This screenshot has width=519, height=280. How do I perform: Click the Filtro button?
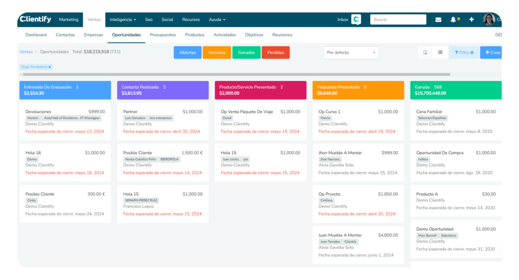pyautogui.click(x=464, y=53)
